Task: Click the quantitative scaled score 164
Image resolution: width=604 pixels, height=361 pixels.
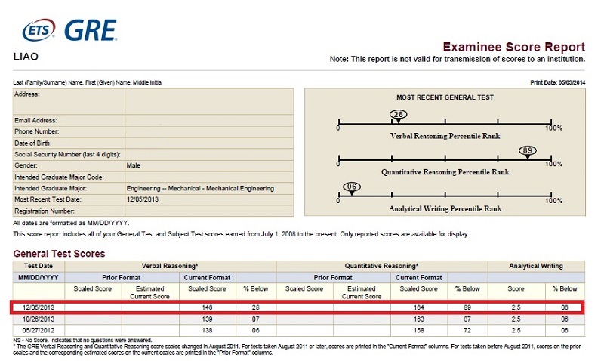Action: (x=419, y=307)
